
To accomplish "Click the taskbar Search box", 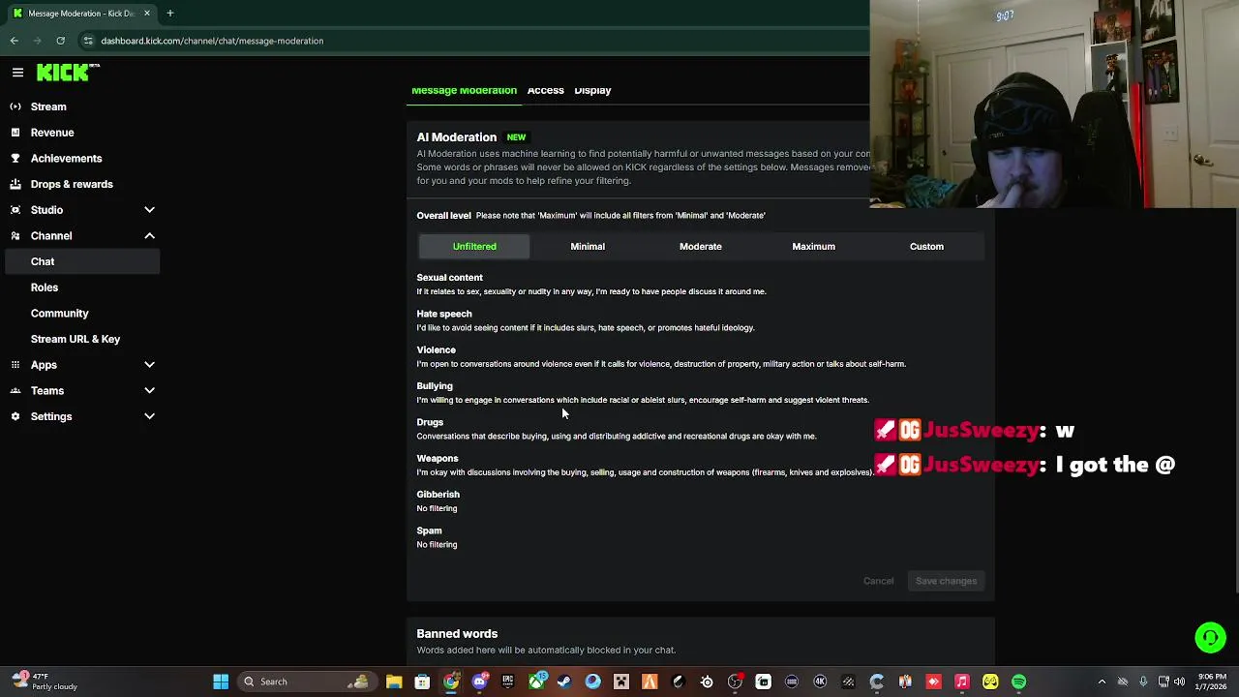I will click(306, 682).
